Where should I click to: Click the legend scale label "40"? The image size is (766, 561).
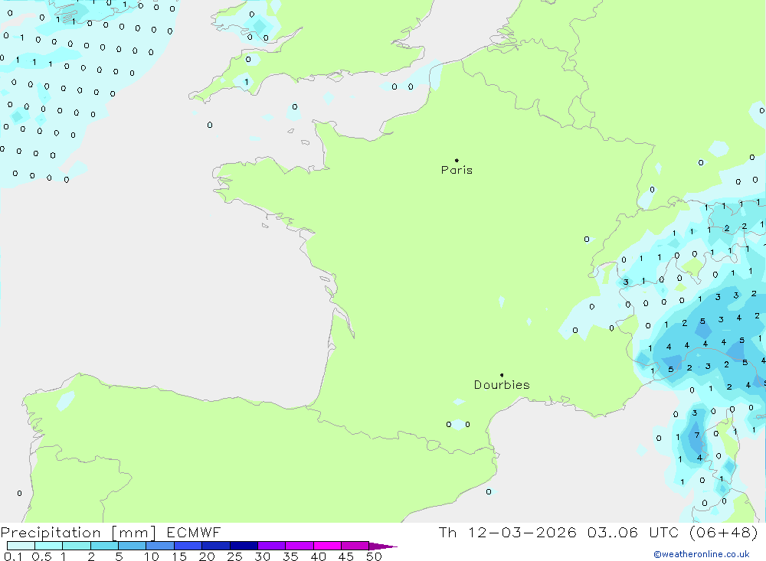point(319,556)
